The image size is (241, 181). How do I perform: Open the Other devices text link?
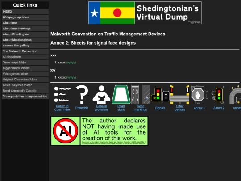[x=180, y=108]
